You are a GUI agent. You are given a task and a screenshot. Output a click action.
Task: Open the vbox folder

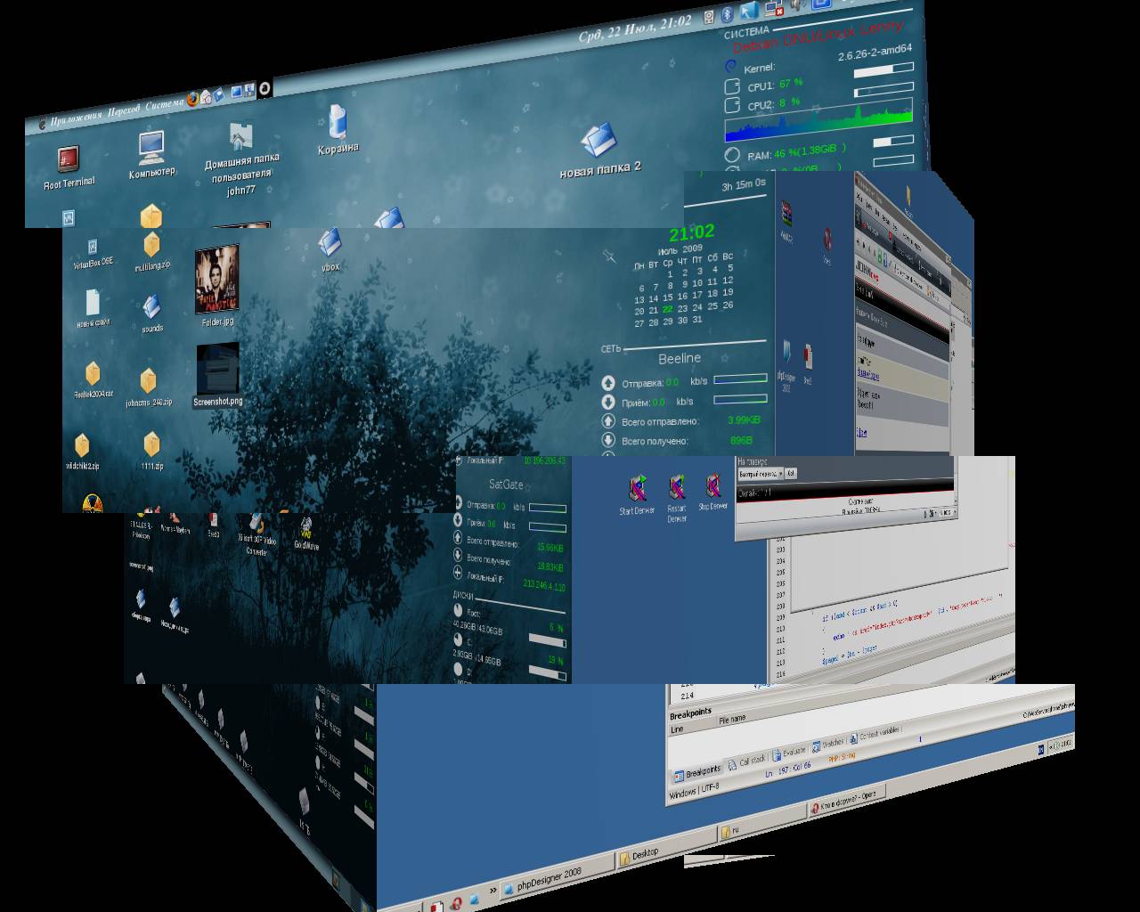(330, 250)
